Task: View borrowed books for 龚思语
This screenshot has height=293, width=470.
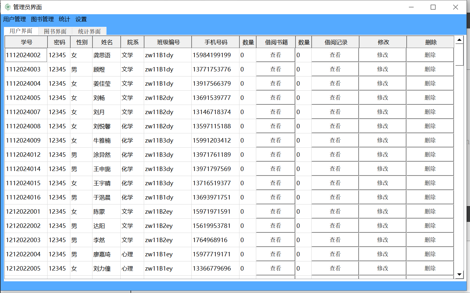Action: [276, 55]
